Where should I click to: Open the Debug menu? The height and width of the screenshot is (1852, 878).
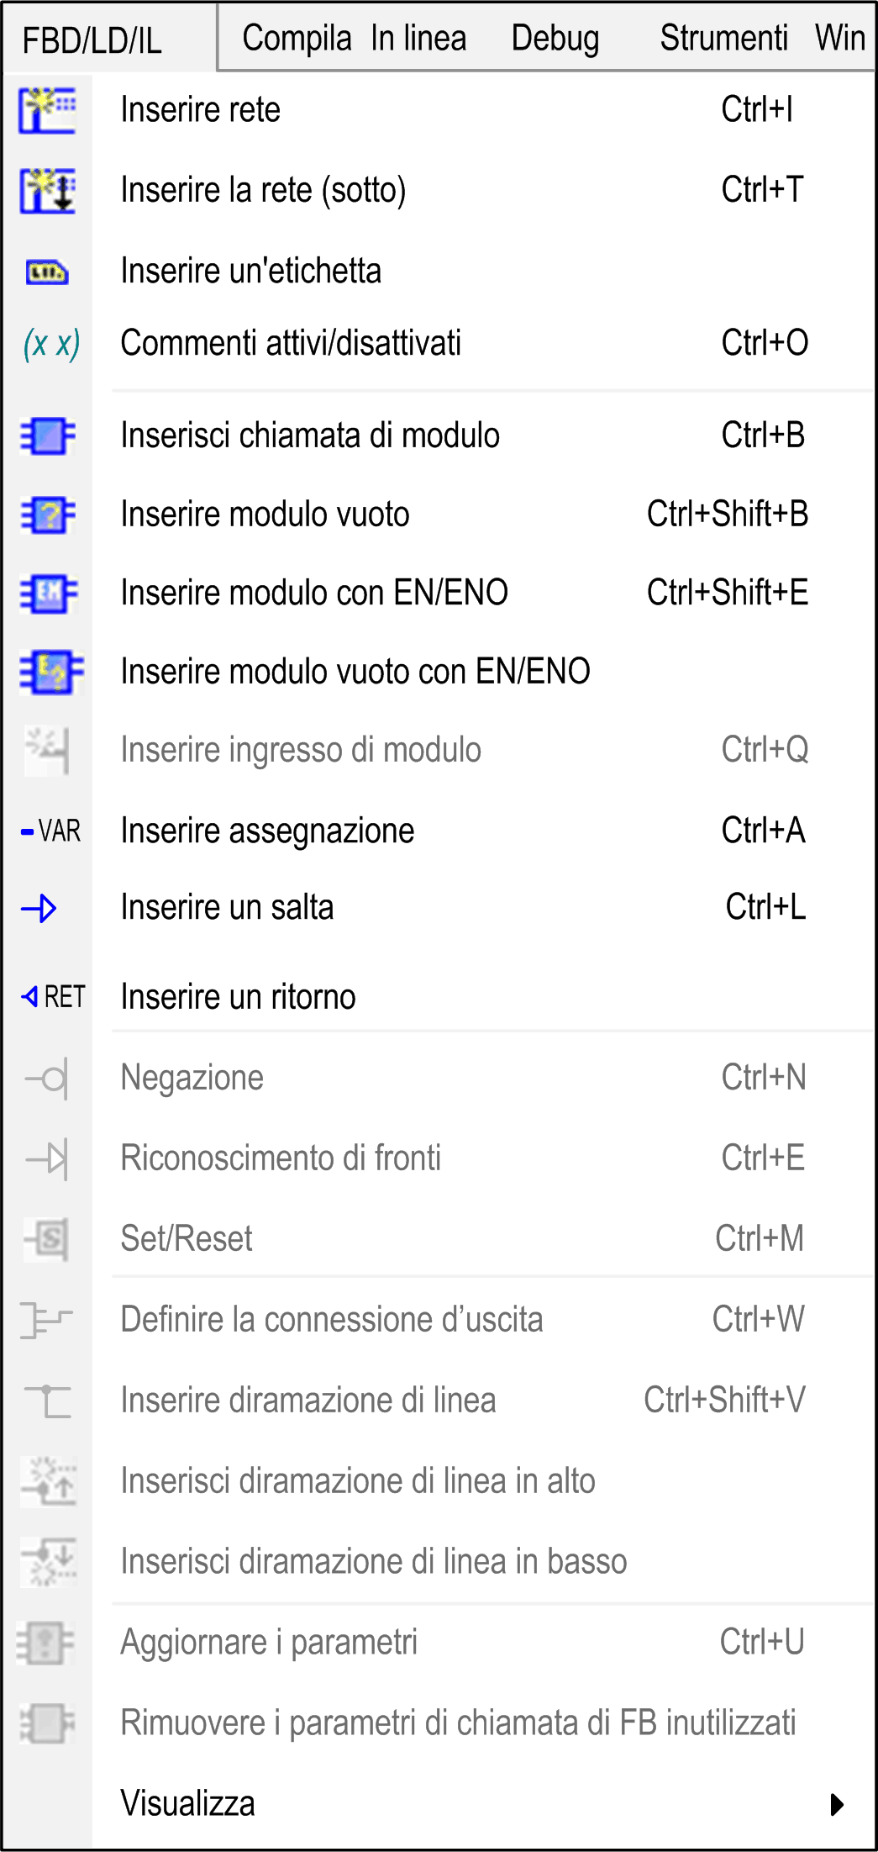(555, 39)
